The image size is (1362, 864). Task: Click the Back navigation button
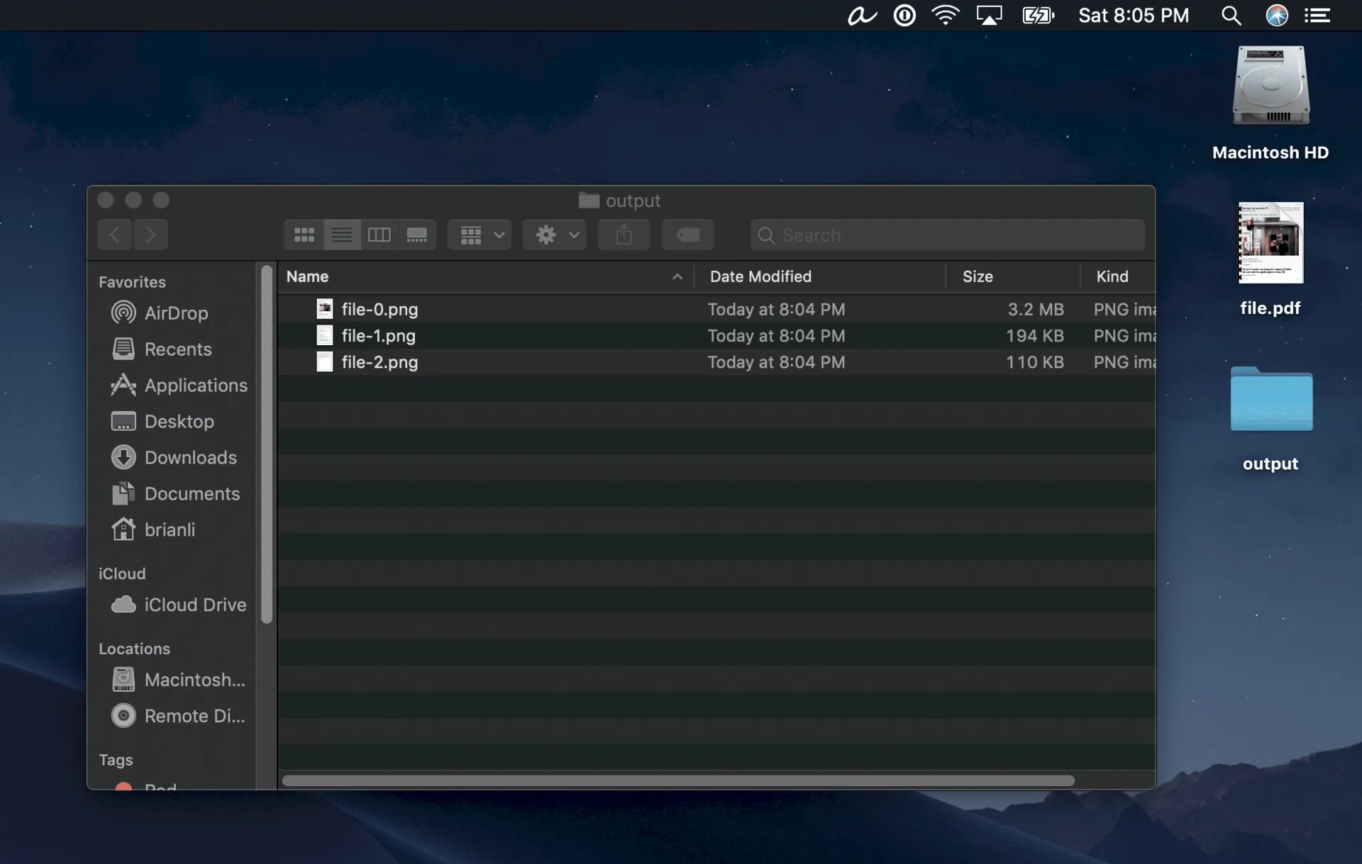(115, 235)
